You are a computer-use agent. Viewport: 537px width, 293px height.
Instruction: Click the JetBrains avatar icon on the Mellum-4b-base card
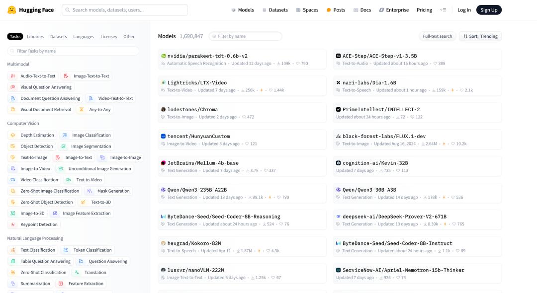[164, 163]
